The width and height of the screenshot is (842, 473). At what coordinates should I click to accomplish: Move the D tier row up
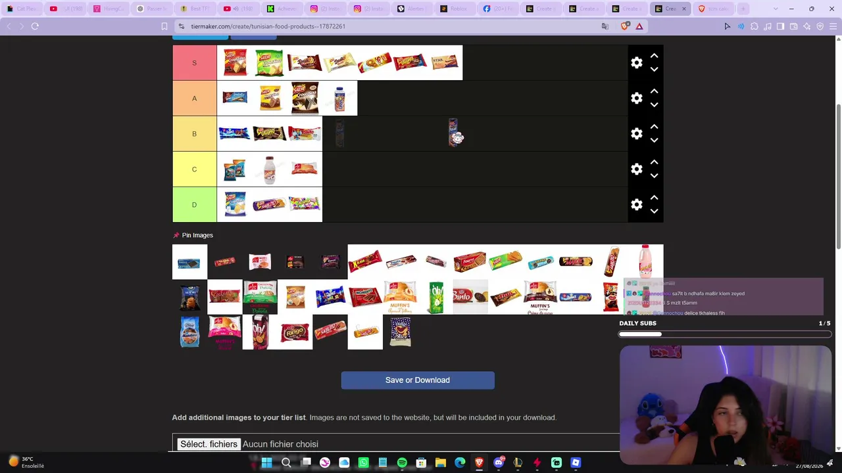pos(654,198)
